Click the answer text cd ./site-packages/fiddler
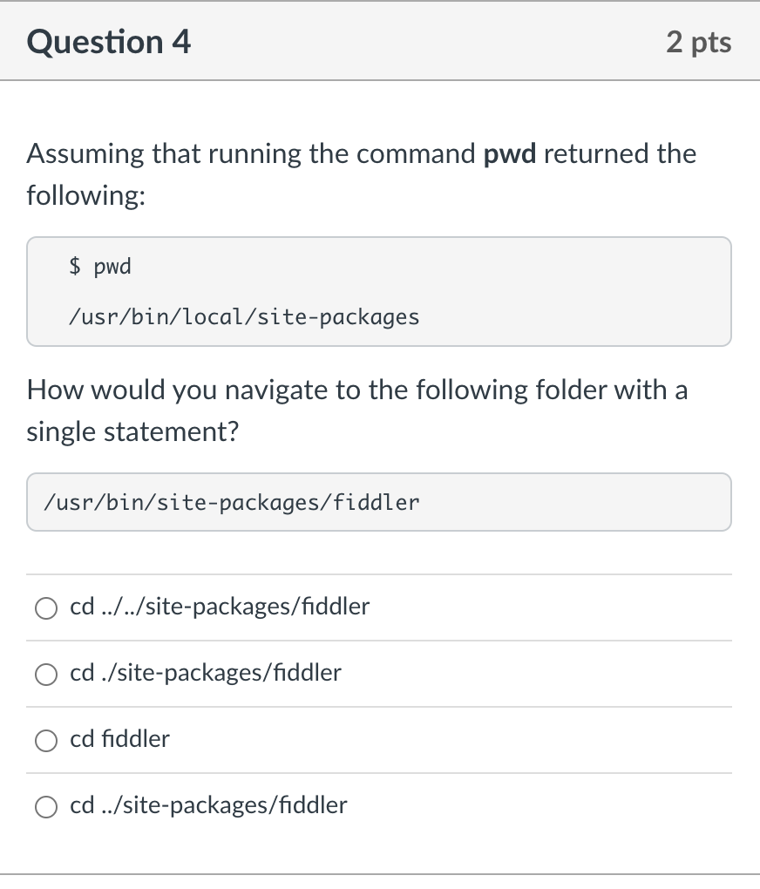 point(206,673)
